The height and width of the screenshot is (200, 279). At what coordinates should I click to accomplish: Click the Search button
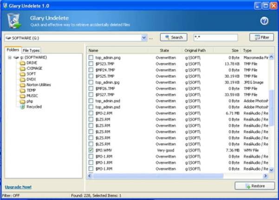coord(174,37)
